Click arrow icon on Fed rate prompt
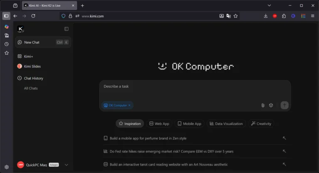Viewport: 319px width, 173px height. pyautogui.click(x=284, y=151)
